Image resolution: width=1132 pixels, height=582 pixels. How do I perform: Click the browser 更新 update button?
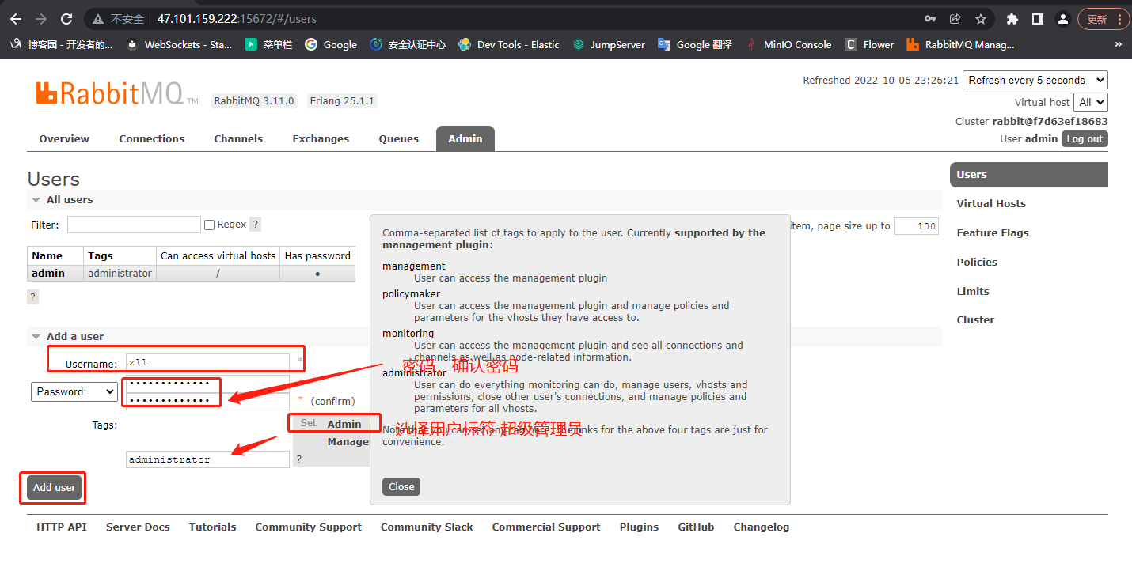point(1102,19)
